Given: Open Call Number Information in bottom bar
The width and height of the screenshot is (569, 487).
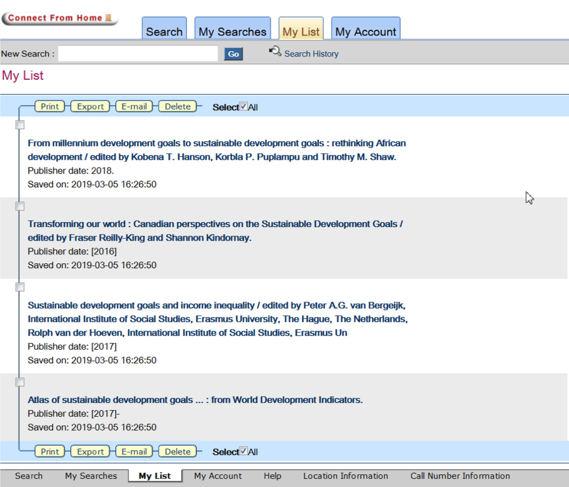Looking at the screenshot, I should pyautogui.click(x=460, y=476).
